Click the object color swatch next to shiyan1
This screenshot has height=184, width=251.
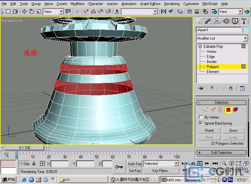click(246, 30)
